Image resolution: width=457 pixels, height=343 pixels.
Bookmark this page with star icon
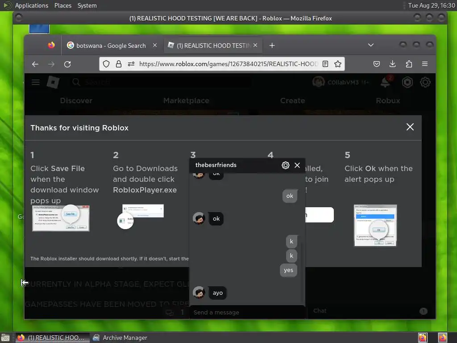338,64
